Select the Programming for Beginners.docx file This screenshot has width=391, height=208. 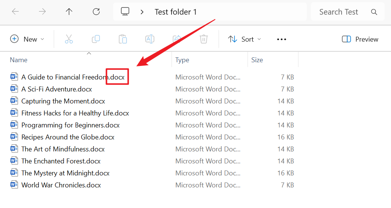click(x=70, y=125)
